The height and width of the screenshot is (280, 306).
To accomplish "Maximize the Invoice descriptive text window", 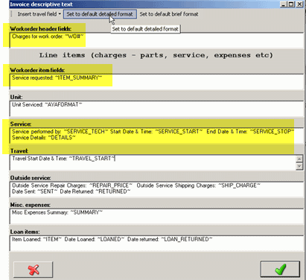I will pyautogui.click(x=291, y=4).
